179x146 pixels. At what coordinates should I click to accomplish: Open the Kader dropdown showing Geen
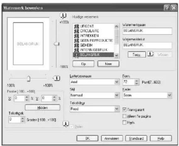(x=170, y=95)
